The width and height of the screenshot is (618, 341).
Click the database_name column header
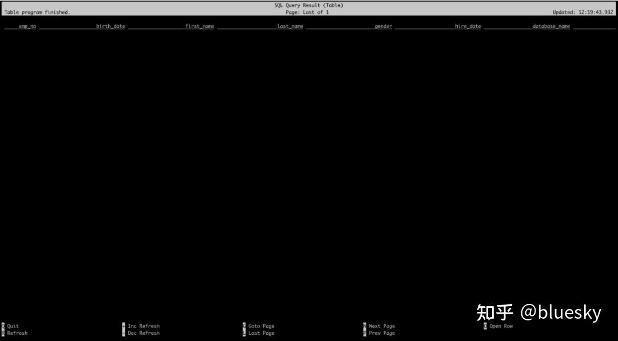pos(550,26)
